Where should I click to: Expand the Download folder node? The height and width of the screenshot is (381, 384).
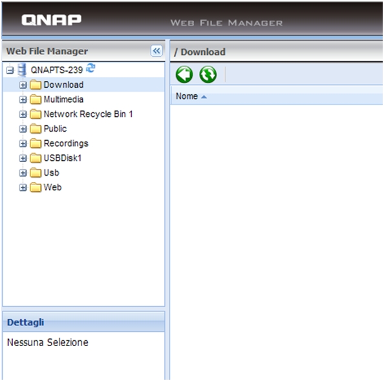pos(23,85)
